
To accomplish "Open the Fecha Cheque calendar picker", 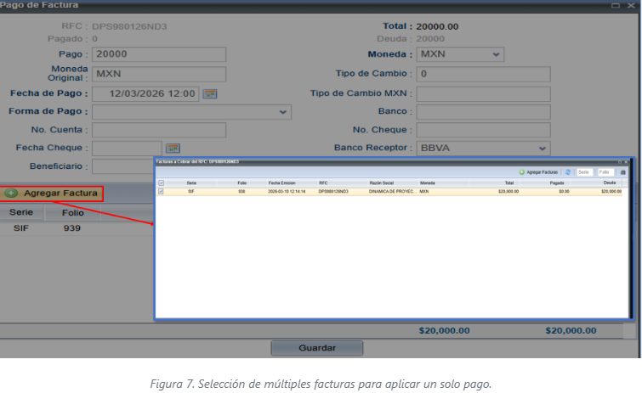I will 173,148.
